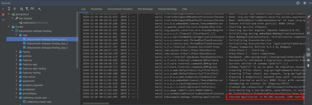Click the log edit/pencil icon
Image resolution: width=312 pixels, height=105 pixels.
point(308,17)
